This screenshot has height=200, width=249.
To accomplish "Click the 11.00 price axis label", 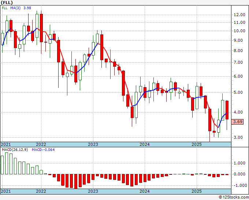I will tap(239, 22).
